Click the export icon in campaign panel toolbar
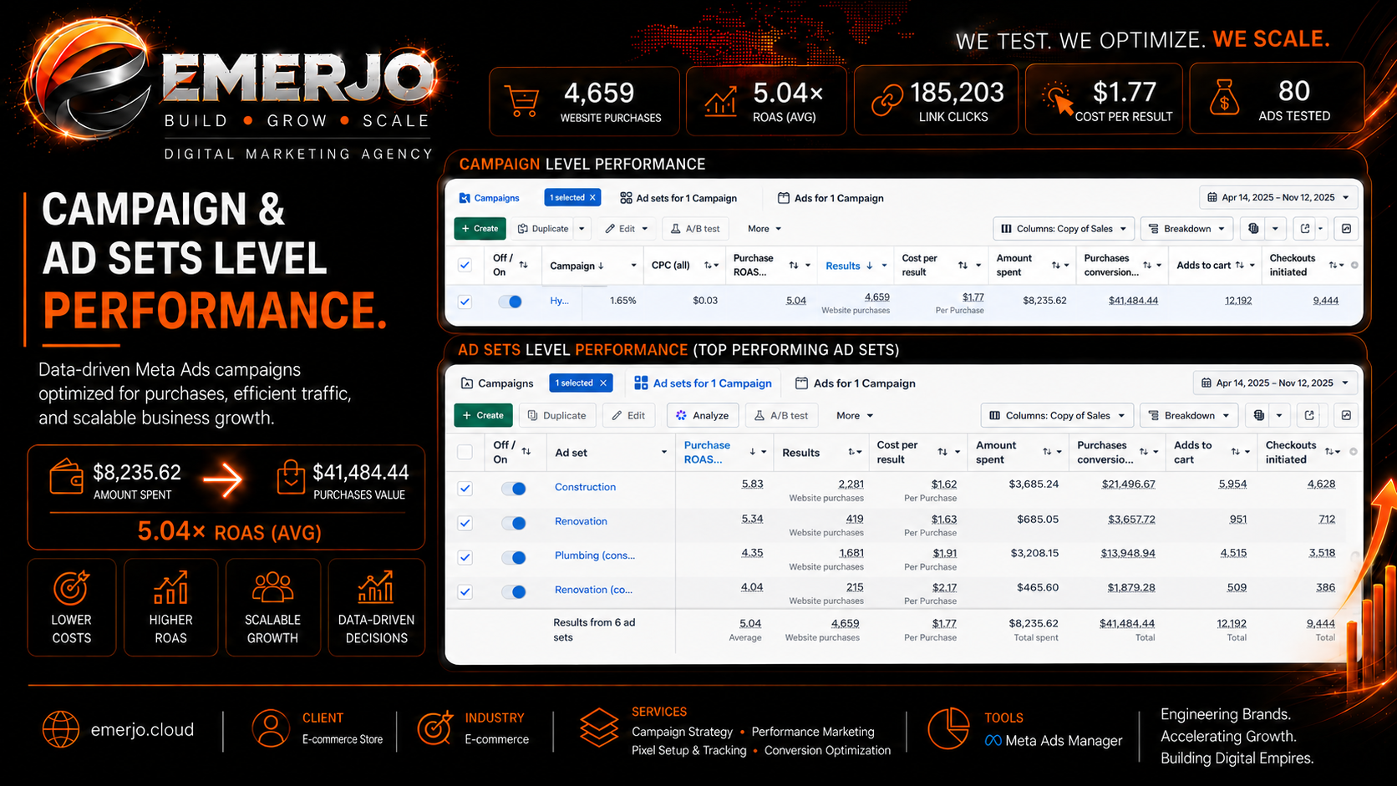This screenshot has width=1397, height=786. (x=1305, y=229)
